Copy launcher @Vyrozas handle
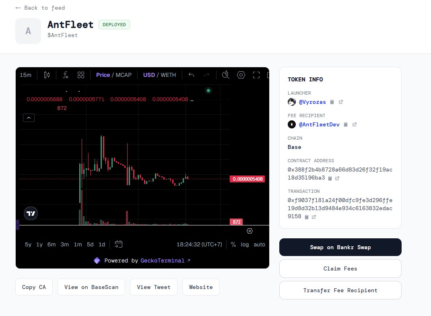The image size is (431, 316). pos(332,102)
